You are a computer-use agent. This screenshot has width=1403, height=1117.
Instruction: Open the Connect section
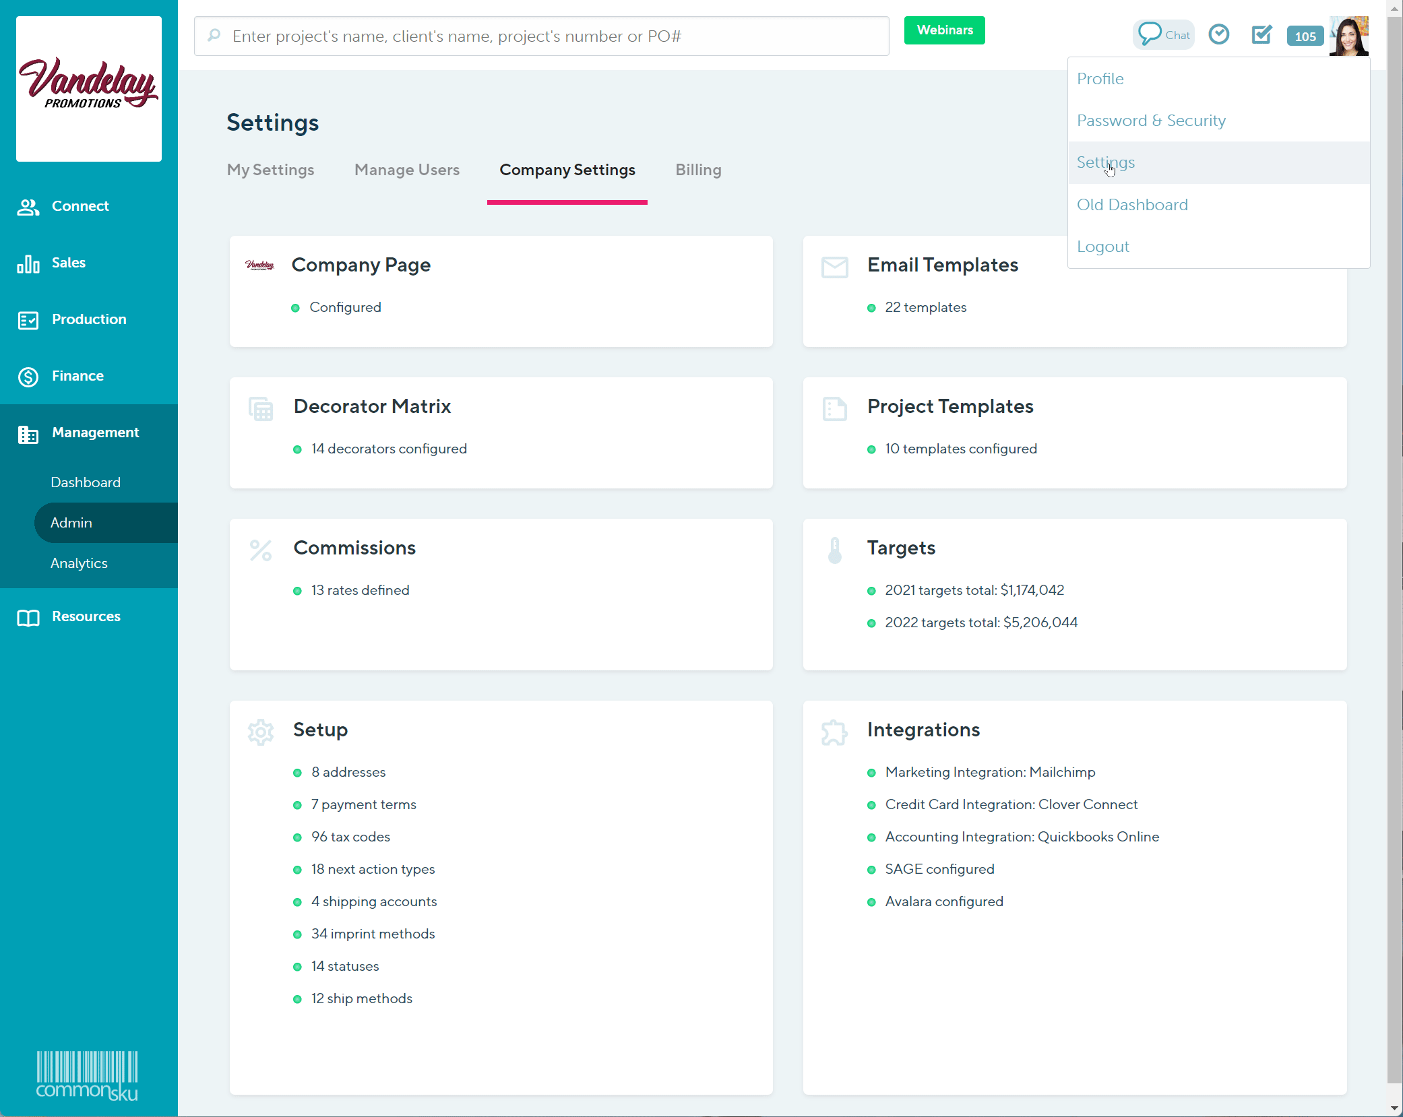pos(80,206)
